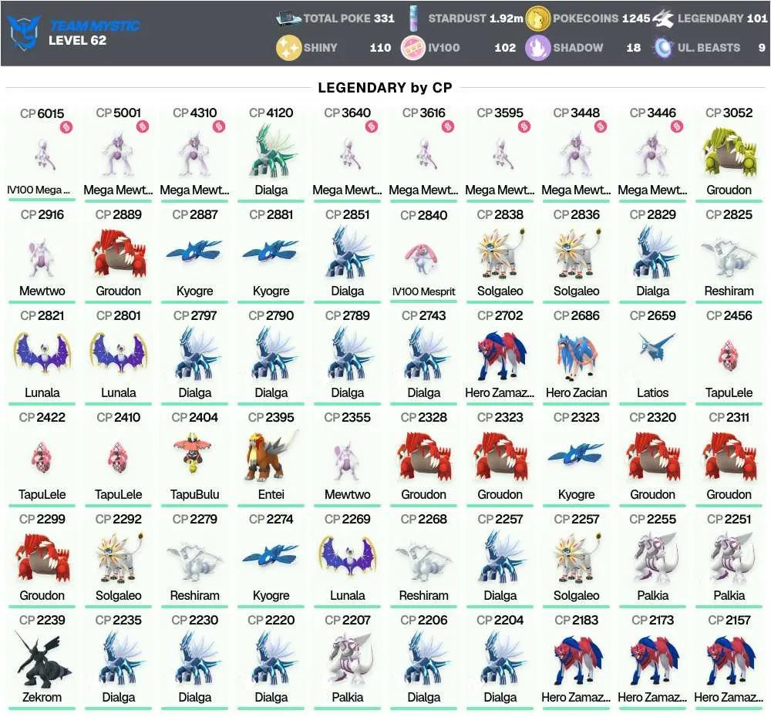Click the Shiny sparkle icon

click(x=288, y=48)
